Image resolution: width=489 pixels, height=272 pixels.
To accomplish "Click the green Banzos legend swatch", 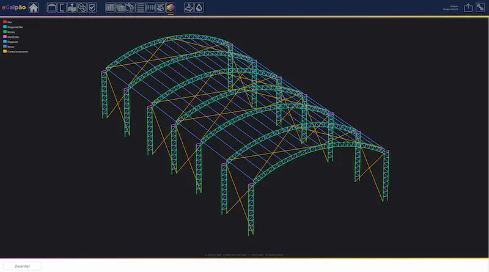I will pyautogui.click(x=5, y=32).
